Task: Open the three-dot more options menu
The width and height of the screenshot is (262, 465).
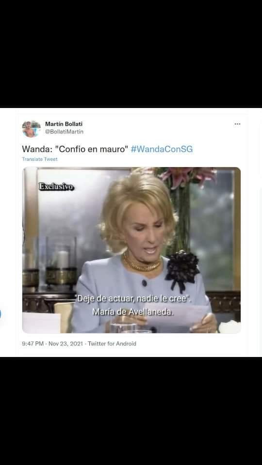Action: [x=237, y=124]
